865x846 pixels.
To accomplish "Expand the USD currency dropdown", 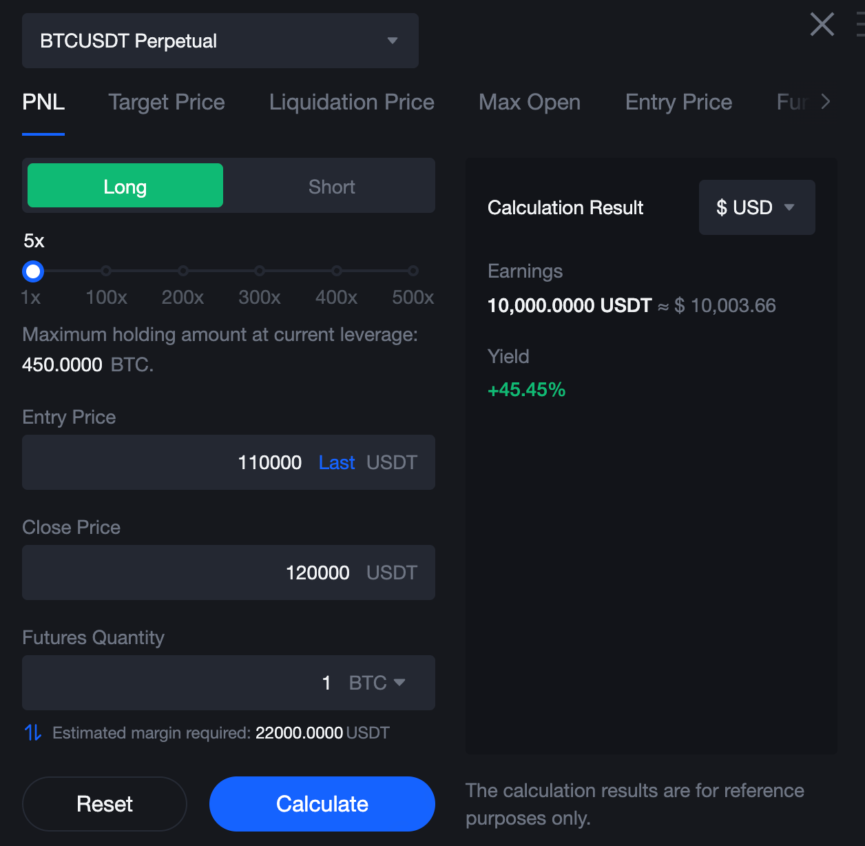I will tap(756, 207).
